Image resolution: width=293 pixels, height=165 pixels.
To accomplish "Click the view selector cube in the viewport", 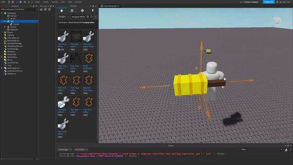I will (277, 22).
